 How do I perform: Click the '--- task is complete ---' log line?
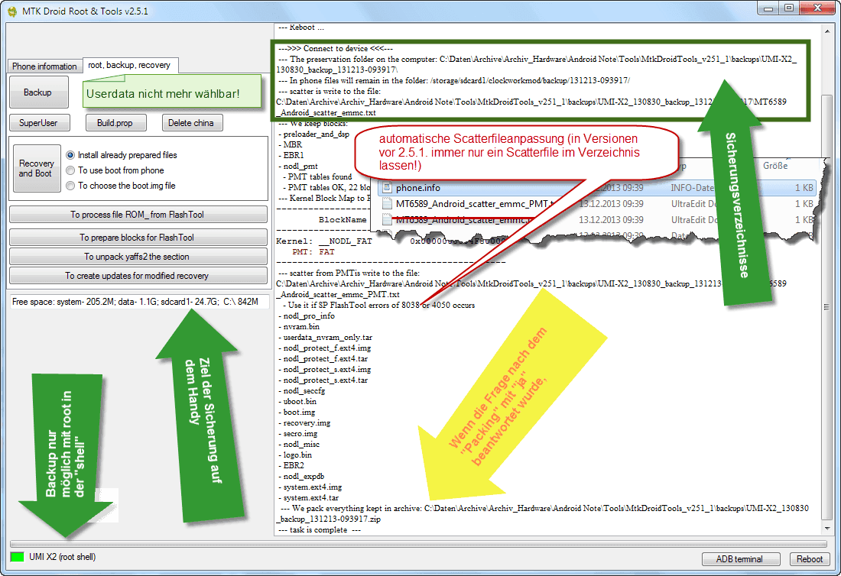(x=320, y=530)
